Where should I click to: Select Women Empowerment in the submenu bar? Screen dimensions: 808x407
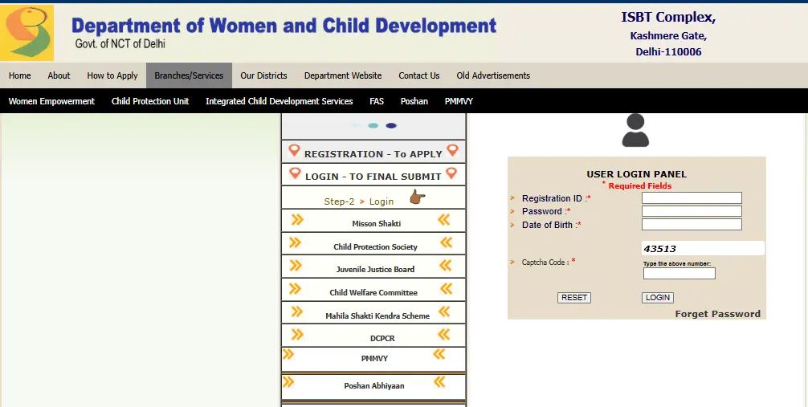[x=51, y=101]
